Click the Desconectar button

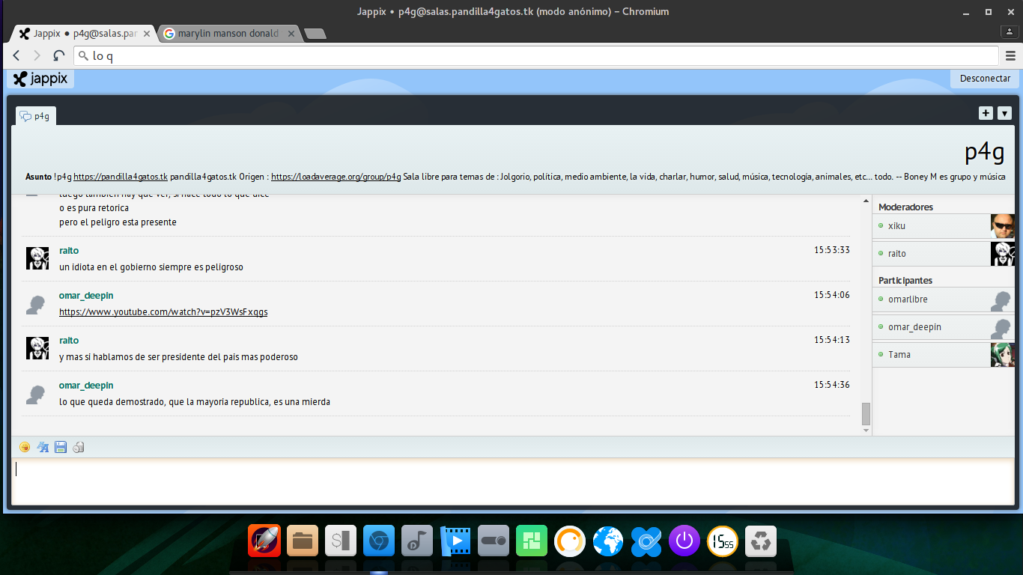click(985, 78)
